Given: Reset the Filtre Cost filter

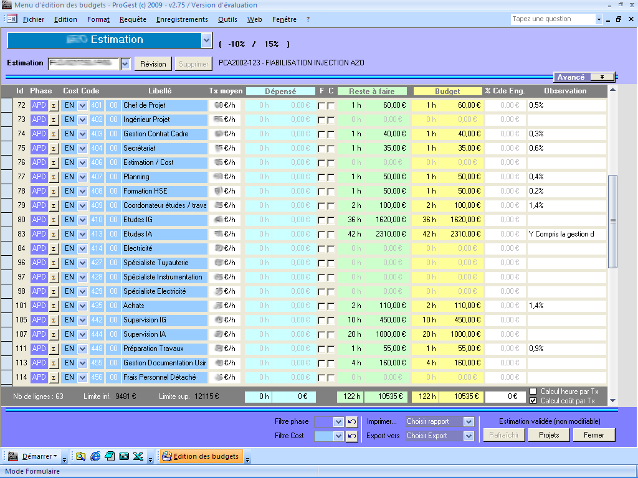Looking at the screenshot, I should (x=352, y=436).
